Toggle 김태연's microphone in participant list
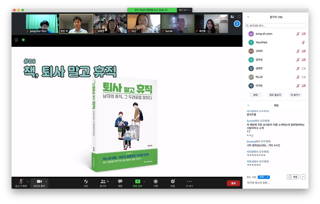 point(298,68)
